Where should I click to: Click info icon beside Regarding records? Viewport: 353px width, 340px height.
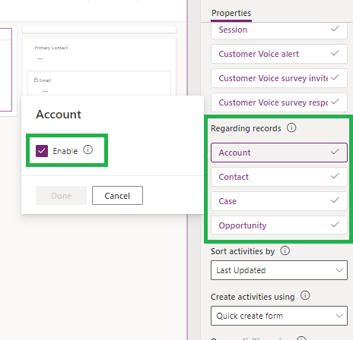point(291,127)
